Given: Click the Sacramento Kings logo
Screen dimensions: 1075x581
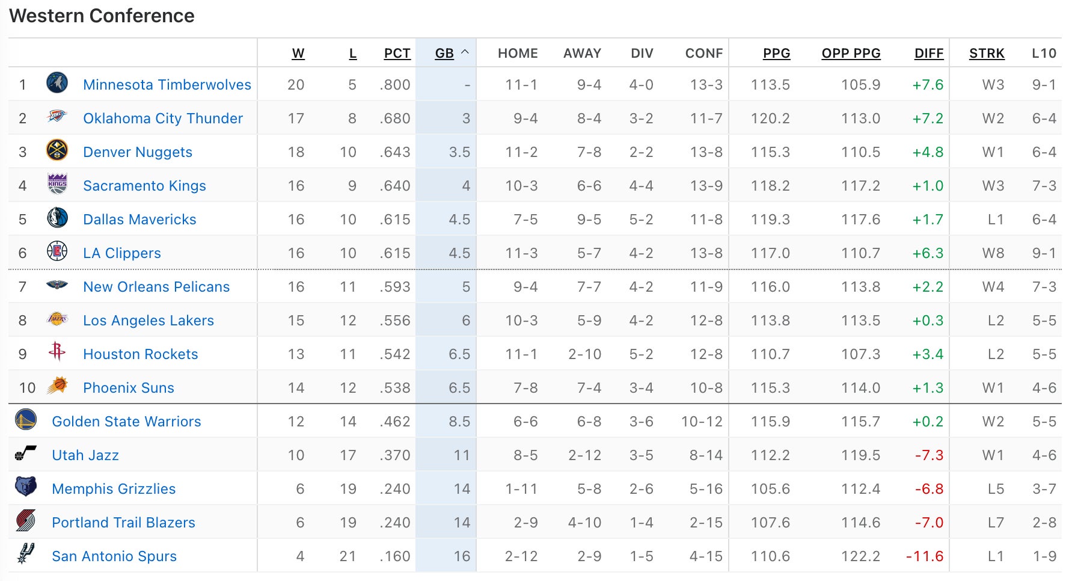Looking at the screenshot, I should pyautogui.click(x=57, y=184).
